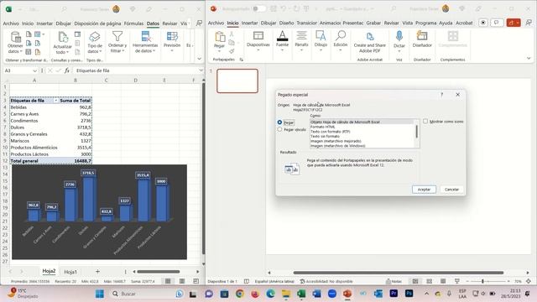Toggle Autoguardado switch in PowerPoint

coord(259,9)
